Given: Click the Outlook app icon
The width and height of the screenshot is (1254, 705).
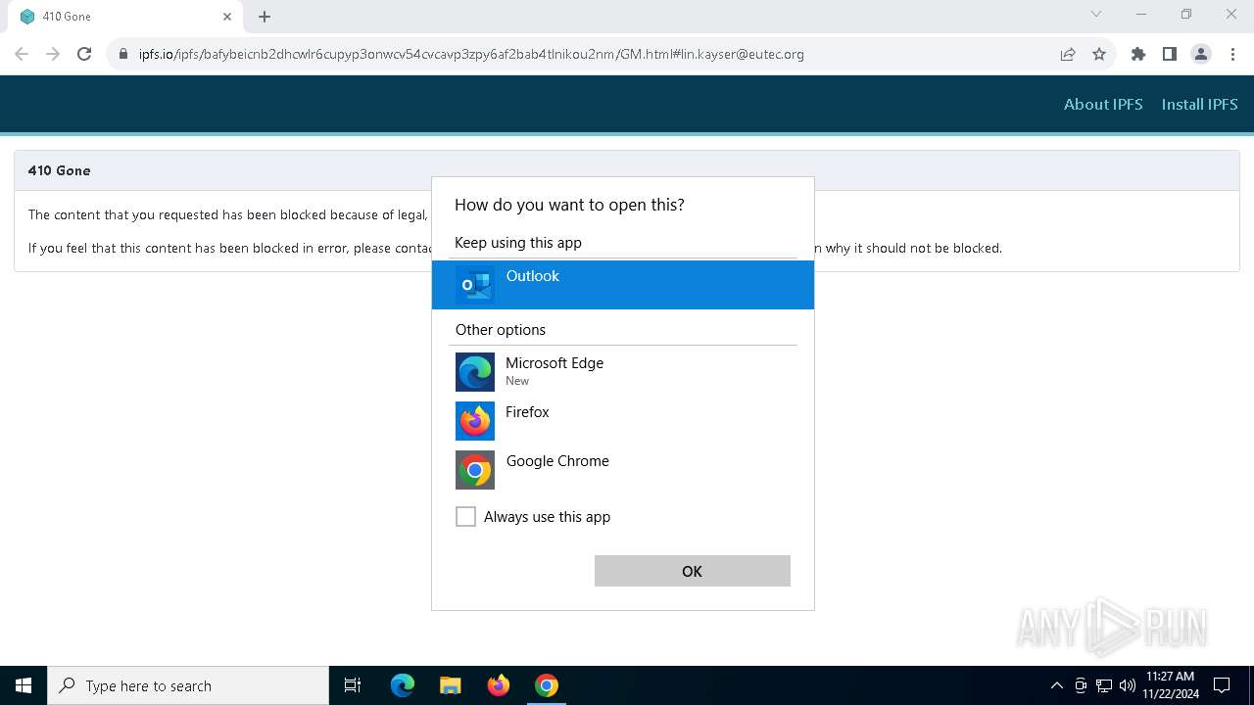Looking at the screenshot, I should (x=475, y=285).
